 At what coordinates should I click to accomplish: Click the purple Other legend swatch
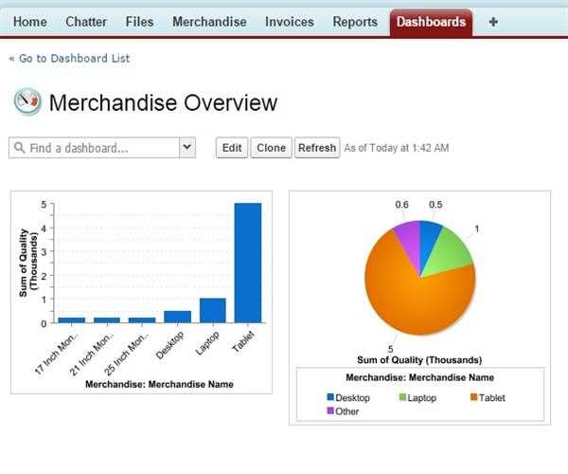[330, 411]
